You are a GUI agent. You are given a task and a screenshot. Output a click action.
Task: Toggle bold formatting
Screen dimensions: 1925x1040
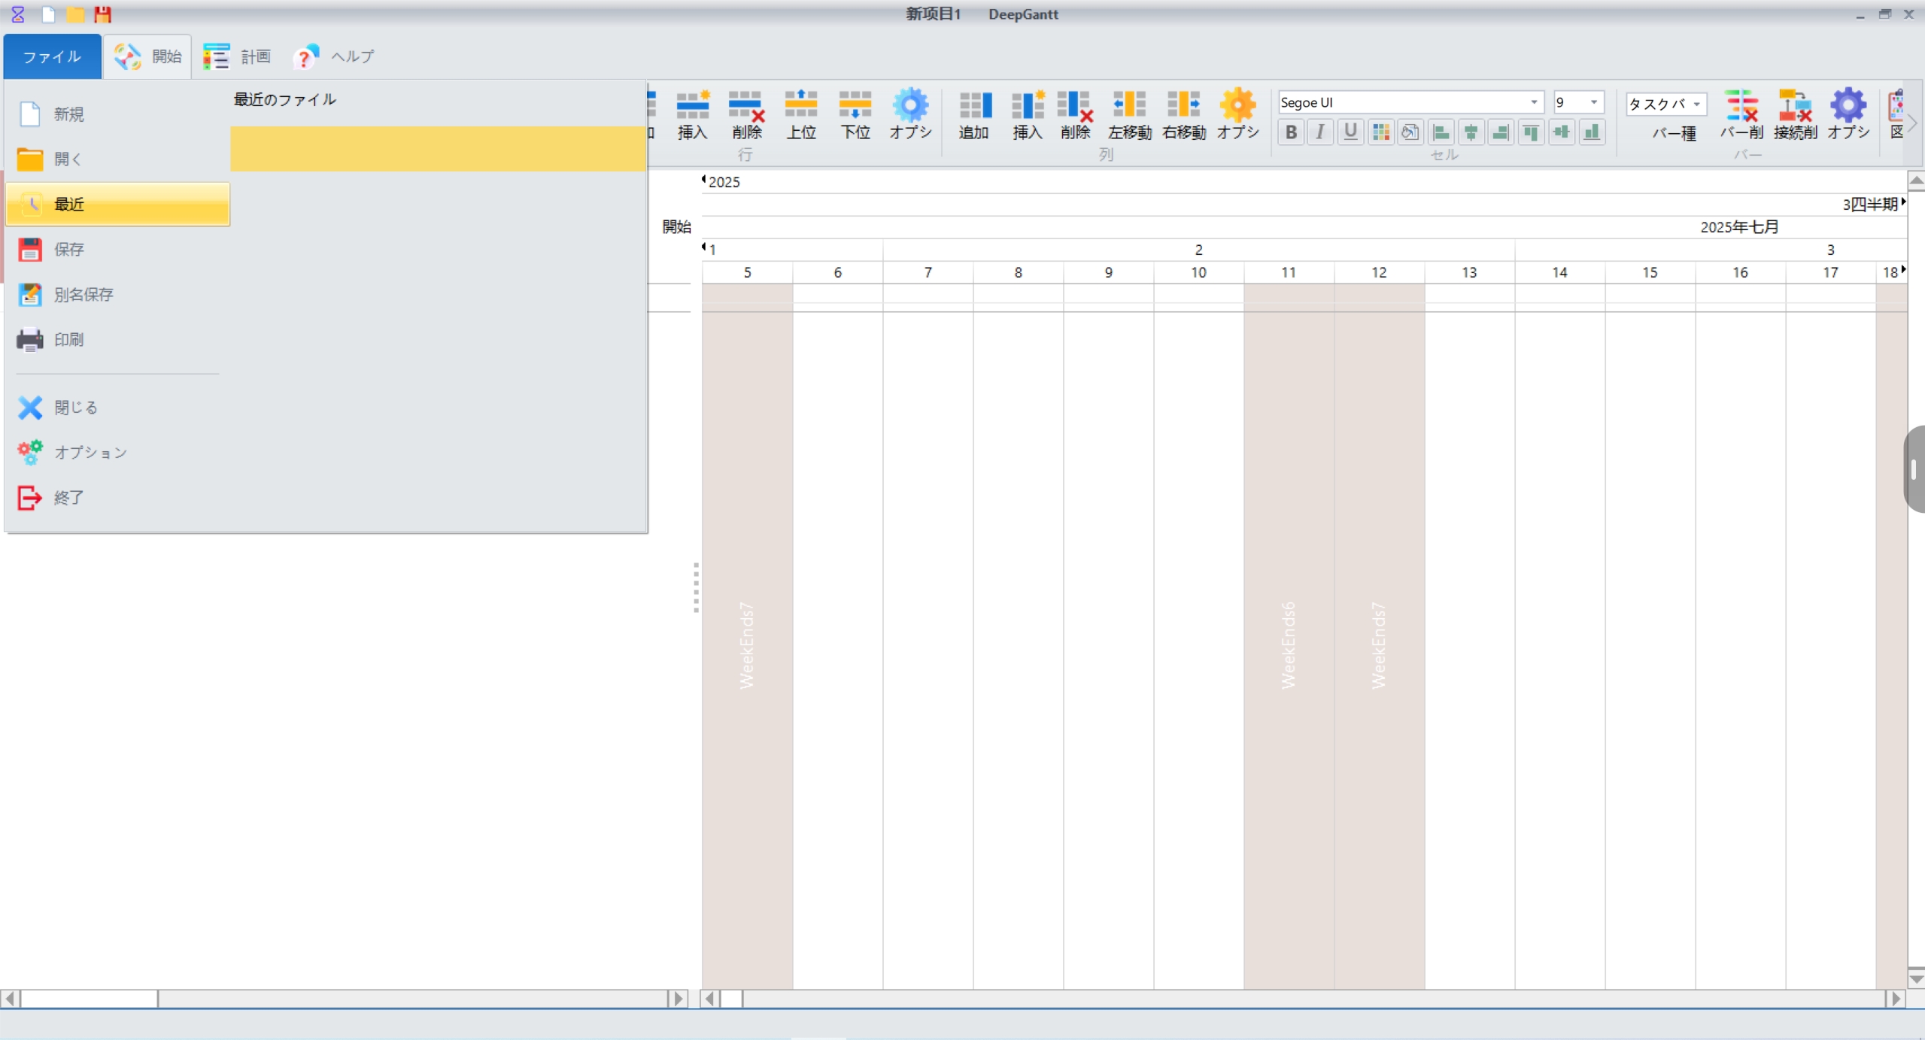[x=1291, y=132]
